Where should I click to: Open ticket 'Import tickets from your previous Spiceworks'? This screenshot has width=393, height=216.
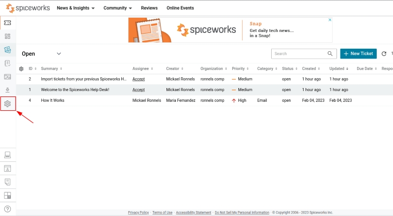[x=84, y=79]
